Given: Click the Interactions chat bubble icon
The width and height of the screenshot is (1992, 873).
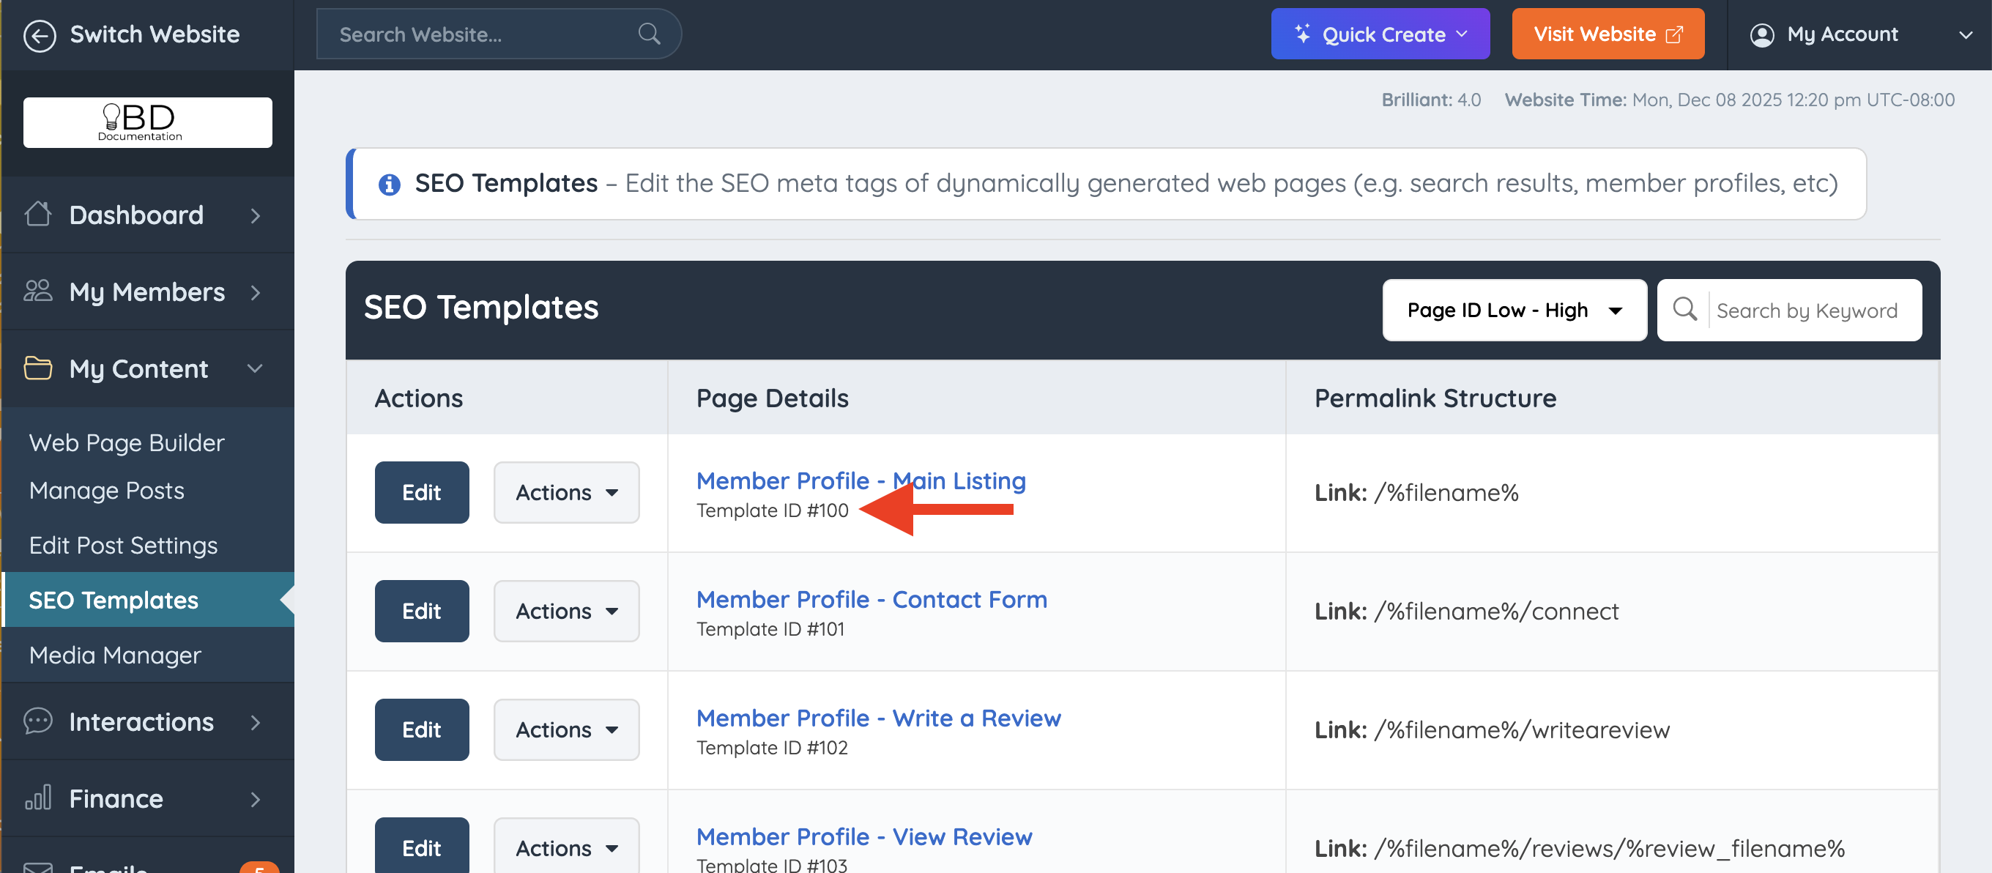Looking at the screenshot, I should tap(38, 721).
